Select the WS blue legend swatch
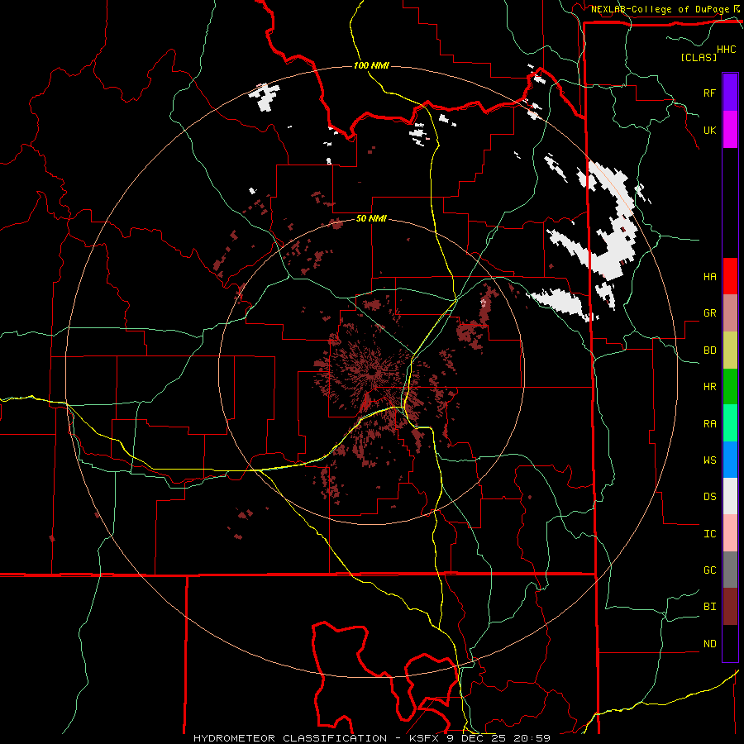 click(730, 460)
